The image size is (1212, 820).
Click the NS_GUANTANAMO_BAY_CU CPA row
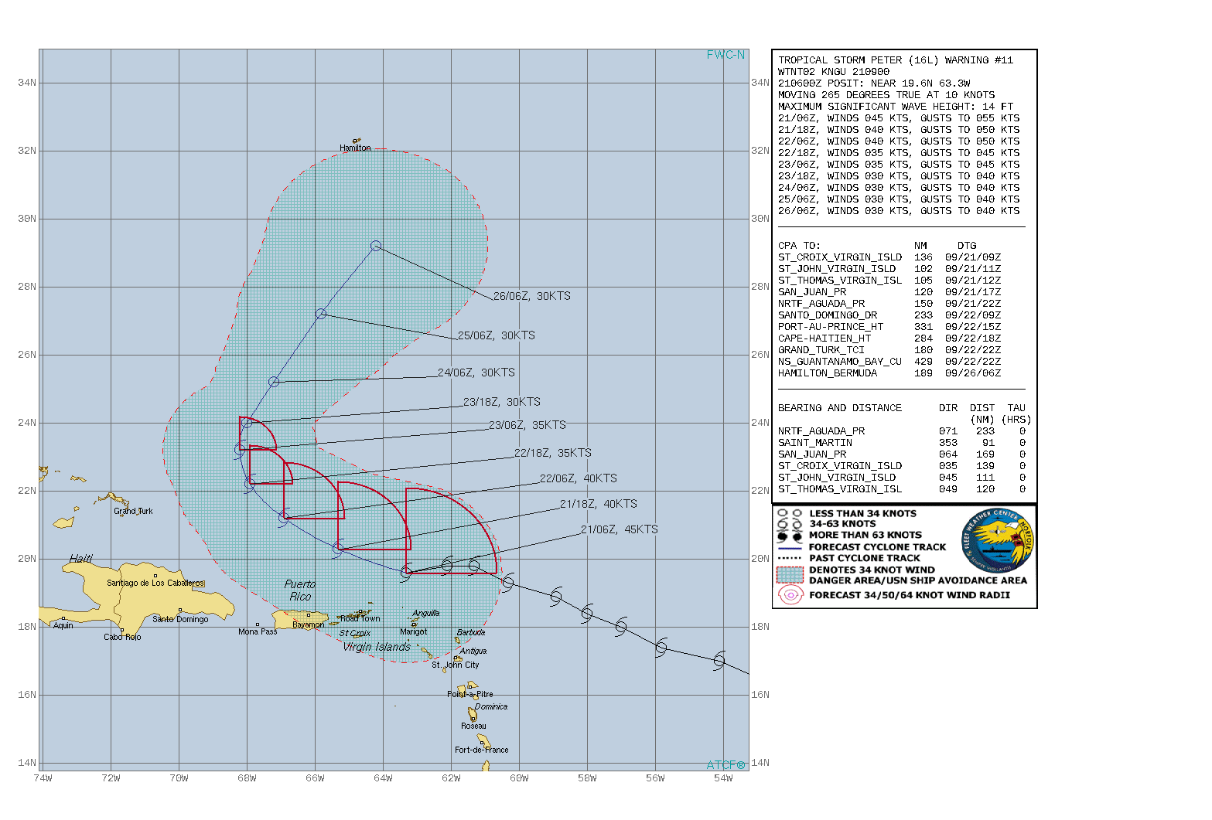[889, 362]
